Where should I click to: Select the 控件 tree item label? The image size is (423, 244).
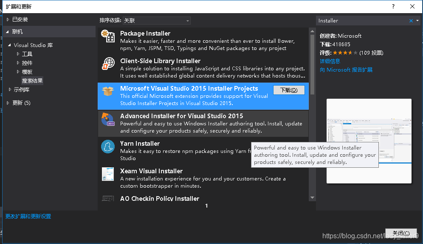click(27, 63)
